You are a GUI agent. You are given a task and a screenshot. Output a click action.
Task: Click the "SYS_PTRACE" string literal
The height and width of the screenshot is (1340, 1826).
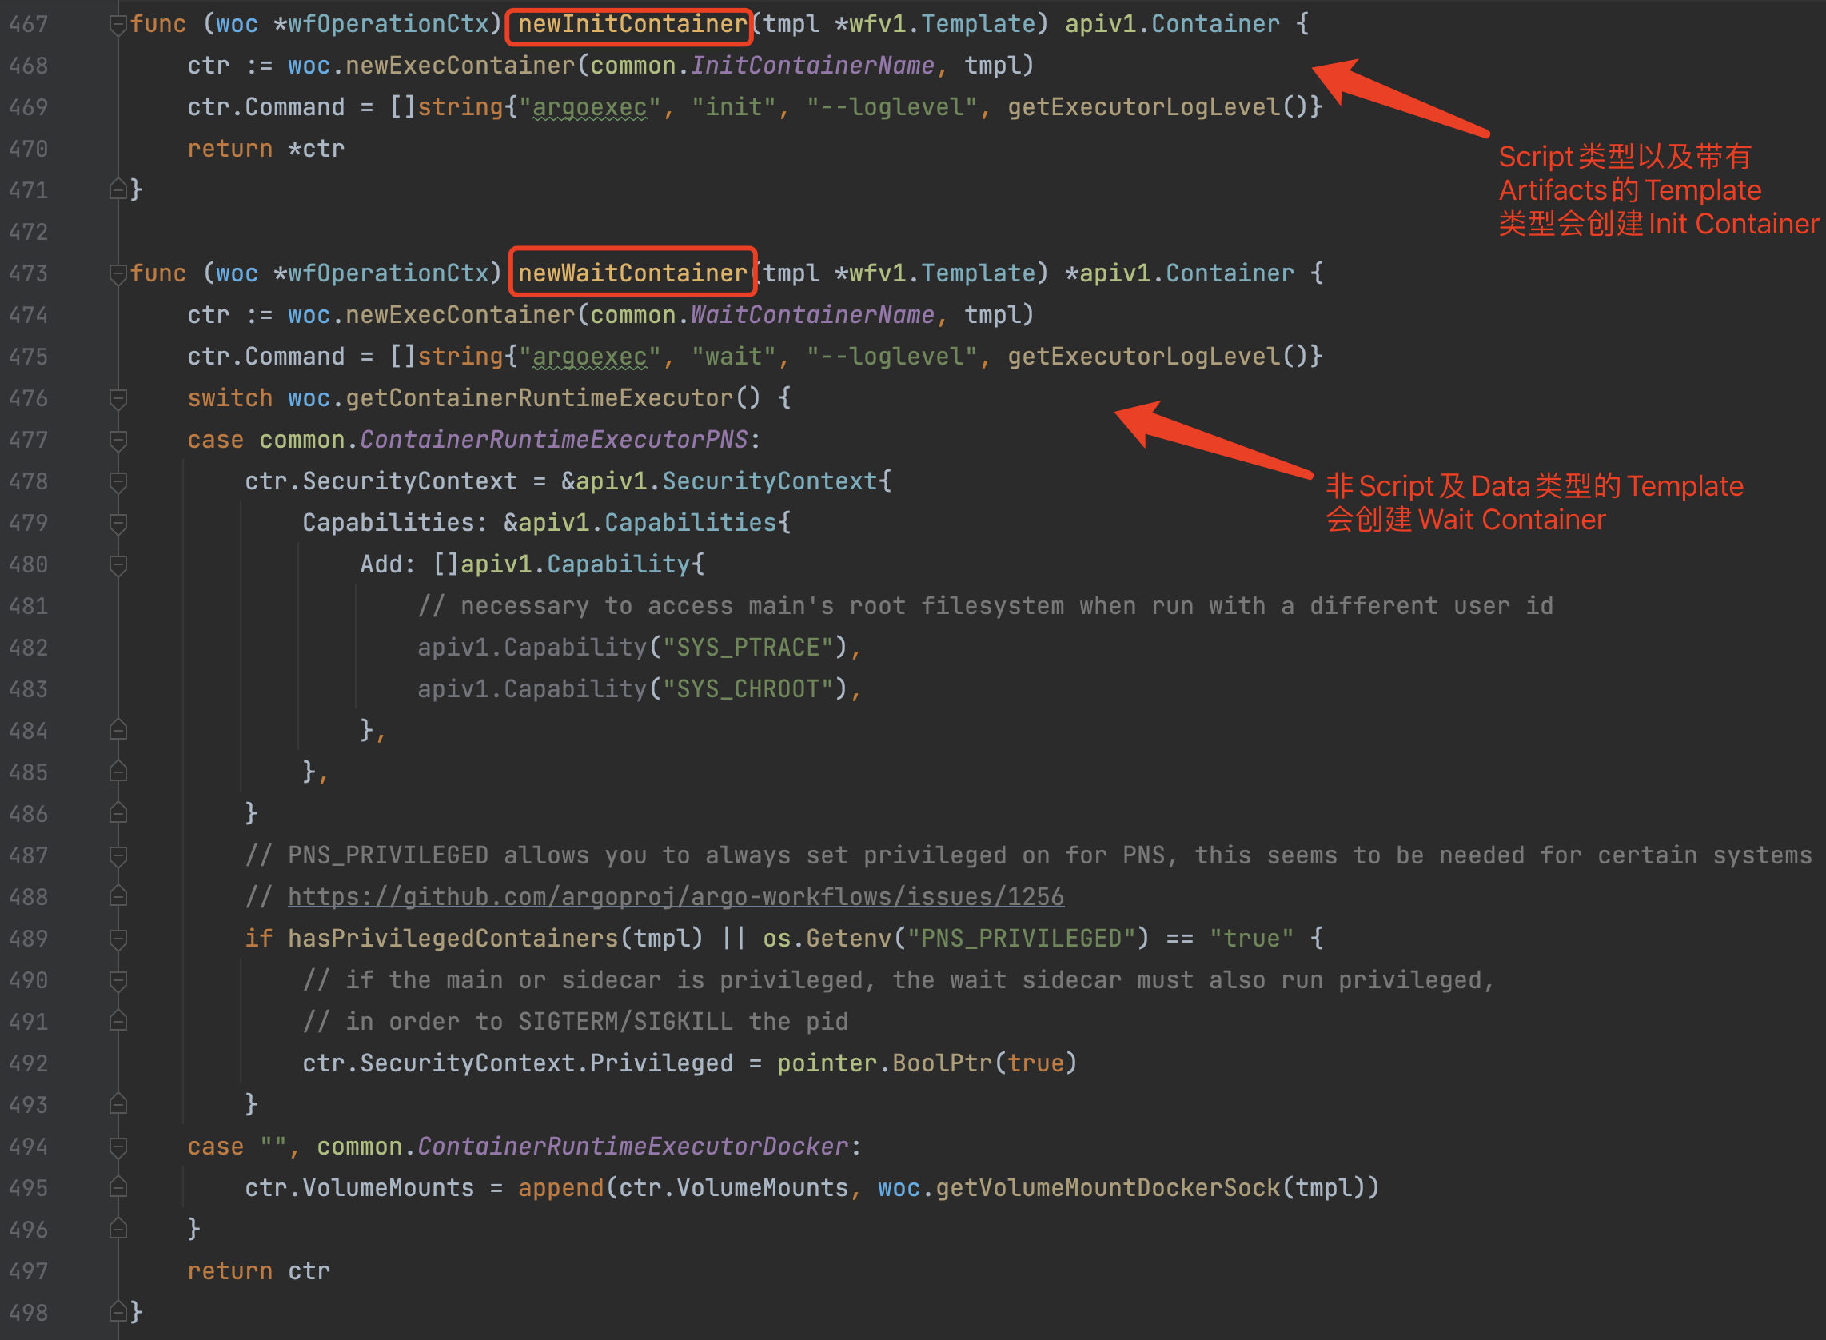[748, 648]
